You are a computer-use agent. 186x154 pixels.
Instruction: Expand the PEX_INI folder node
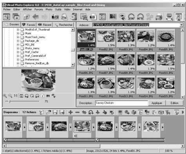[18, 44]
